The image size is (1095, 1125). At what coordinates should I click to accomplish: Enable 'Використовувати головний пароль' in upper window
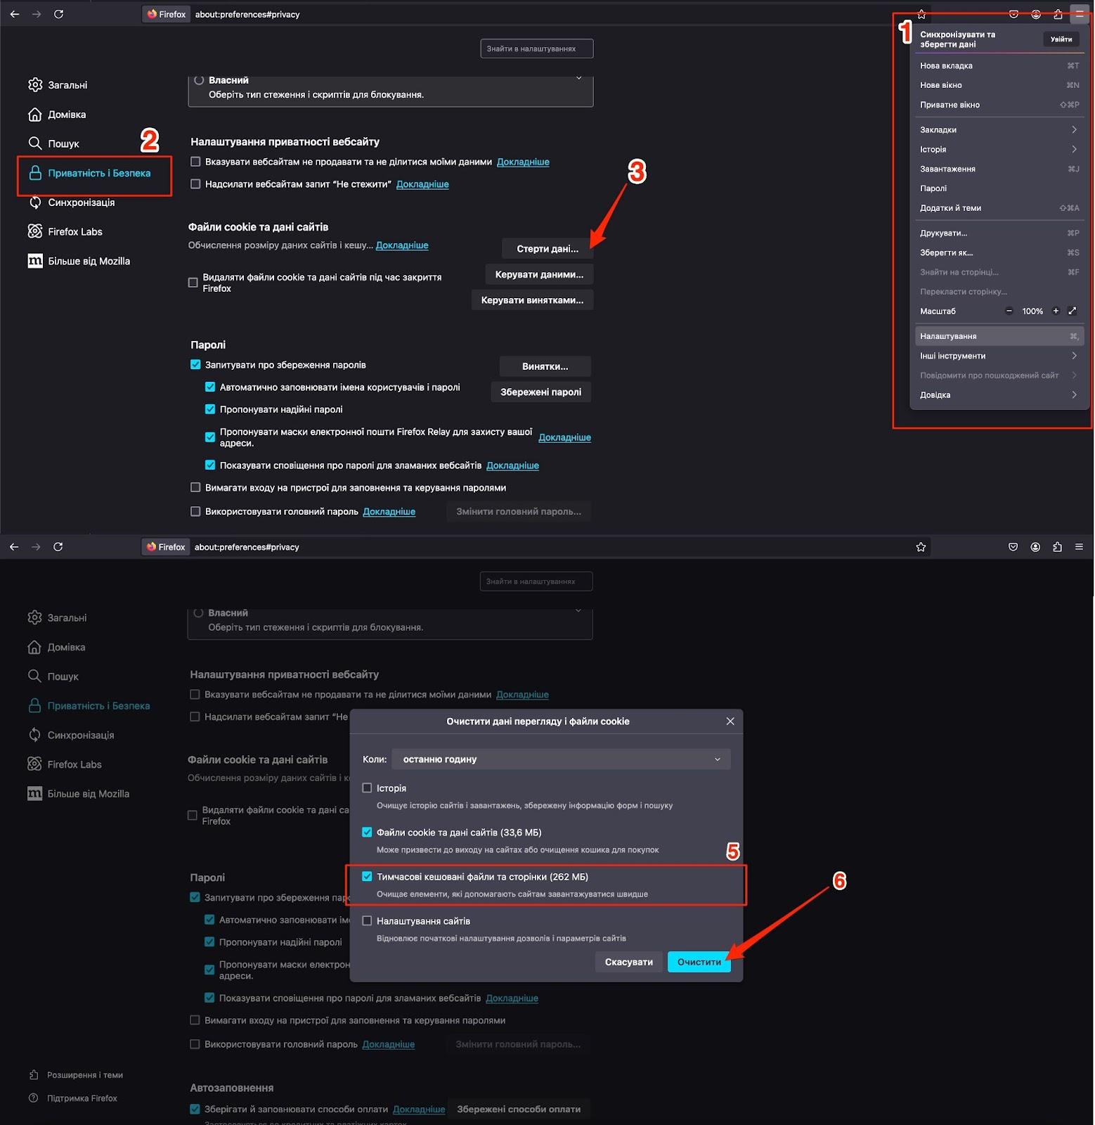pyautogui.click(x=195, y=512)
